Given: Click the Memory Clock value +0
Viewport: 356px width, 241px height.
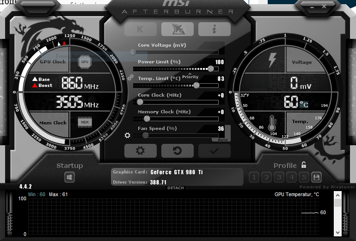Looking at the screenshot, I should coord(221,112).
